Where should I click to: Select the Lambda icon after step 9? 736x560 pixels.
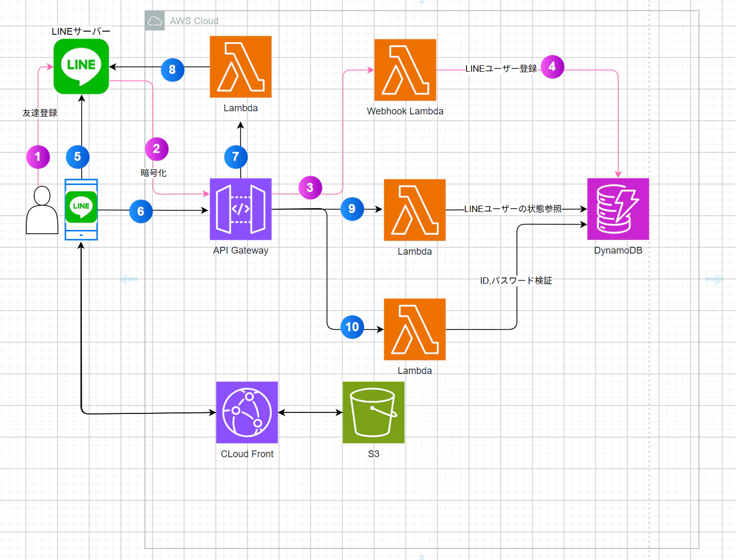(415, 210)
